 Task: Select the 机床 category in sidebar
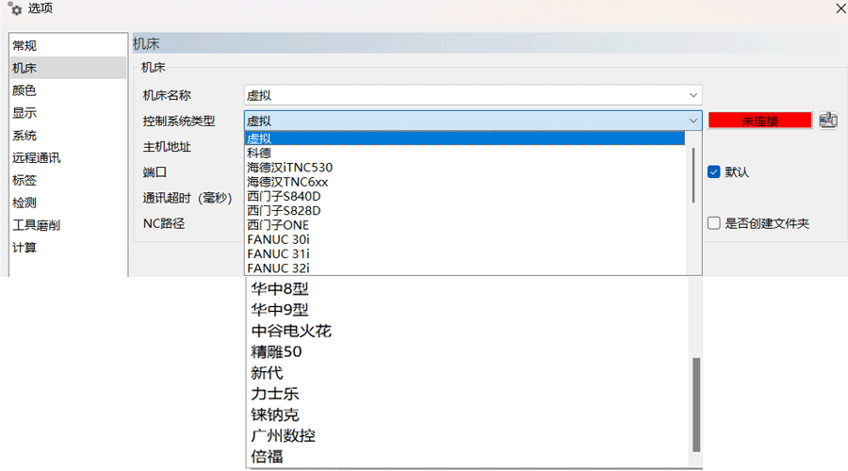68,68
